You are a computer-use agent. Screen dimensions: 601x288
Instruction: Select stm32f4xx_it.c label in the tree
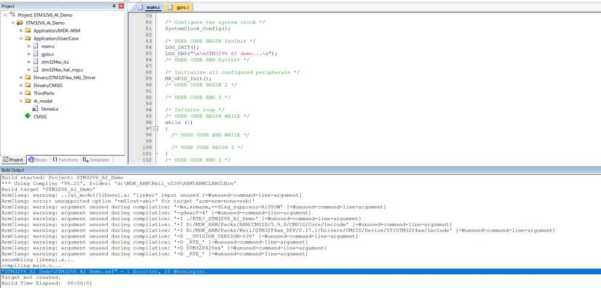pyautogui.click(x=55, y=62)
